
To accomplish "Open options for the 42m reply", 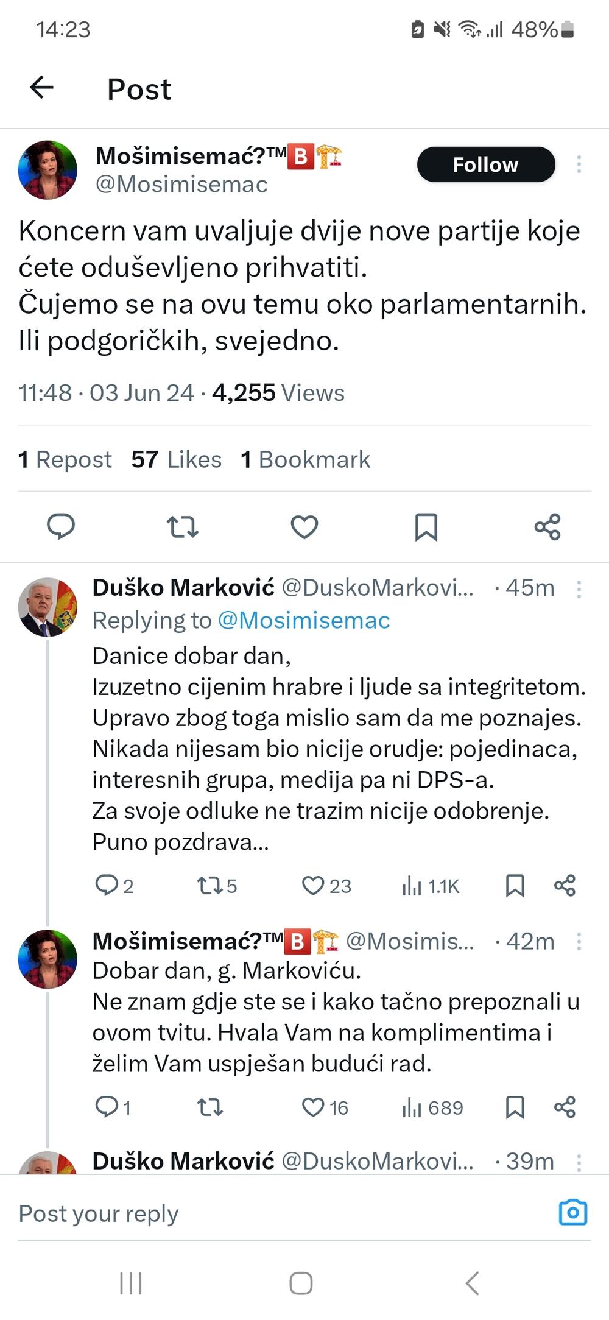I will (579, 942).
